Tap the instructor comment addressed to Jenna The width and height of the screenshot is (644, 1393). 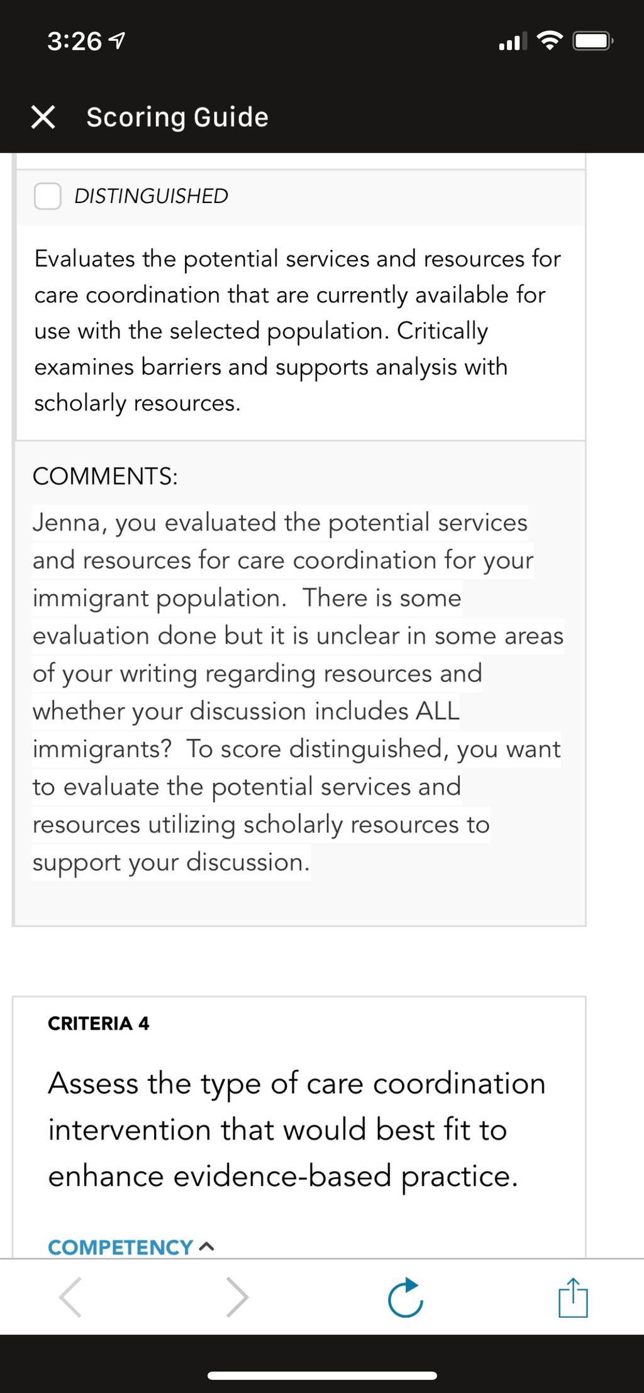[x=297, y=692]
